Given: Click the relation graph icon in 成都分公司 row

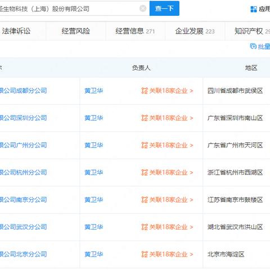Looking at the screenshot, I should 145,91.
